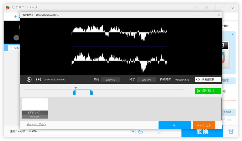Click the alarm clock scheduler icon
This screenshot has height=141, width=242.
click(x=231, y=132)
